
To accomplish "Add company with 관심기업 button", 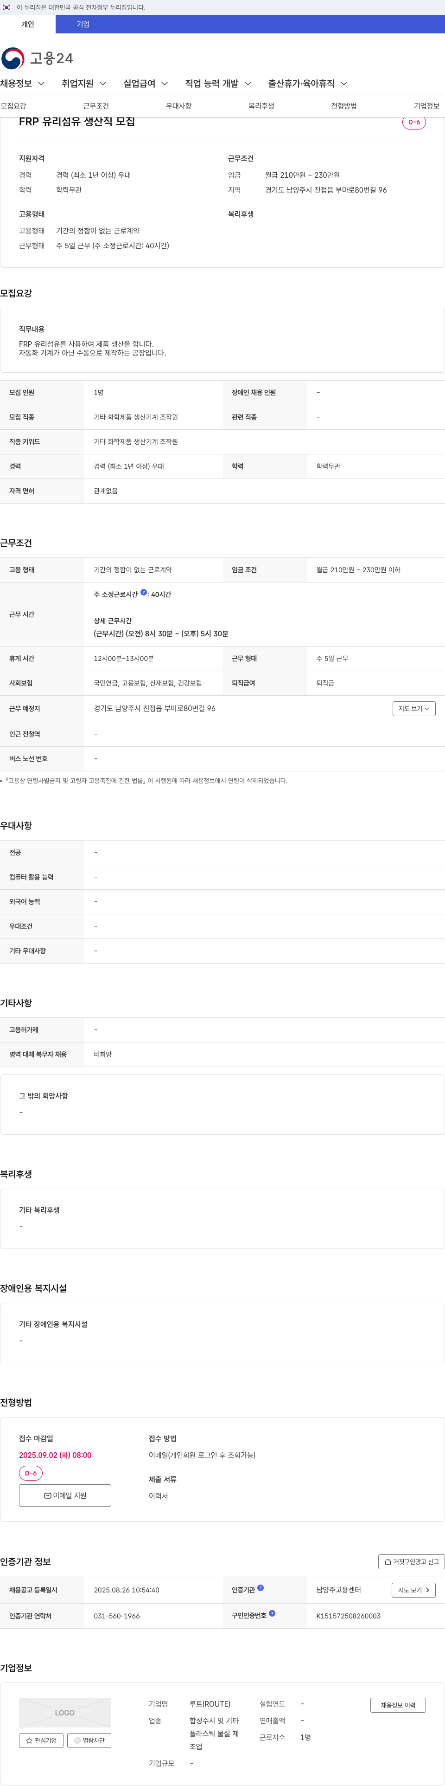I will coord(42,1740).
